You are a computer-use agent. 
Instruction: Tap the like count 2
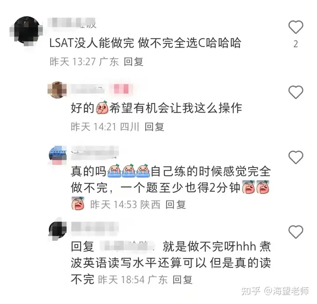[x=295, y=44]
